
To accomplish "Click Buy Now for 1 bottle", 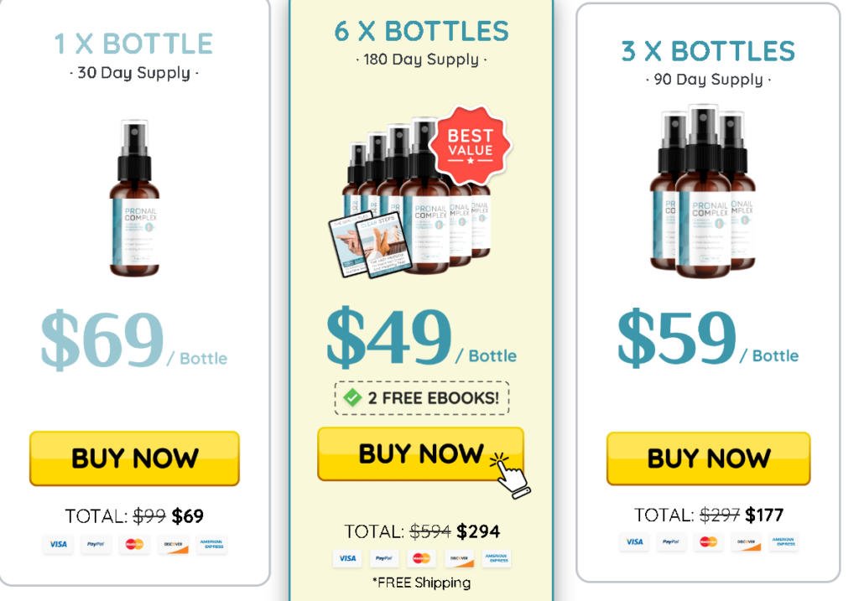I will click(x=135, y=459).
